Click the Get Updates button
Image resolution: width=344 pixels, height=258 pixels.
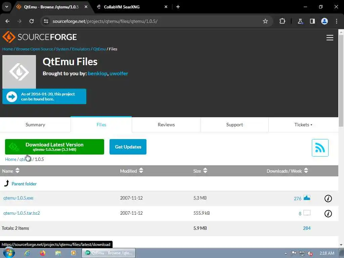[x=128, y=147]
